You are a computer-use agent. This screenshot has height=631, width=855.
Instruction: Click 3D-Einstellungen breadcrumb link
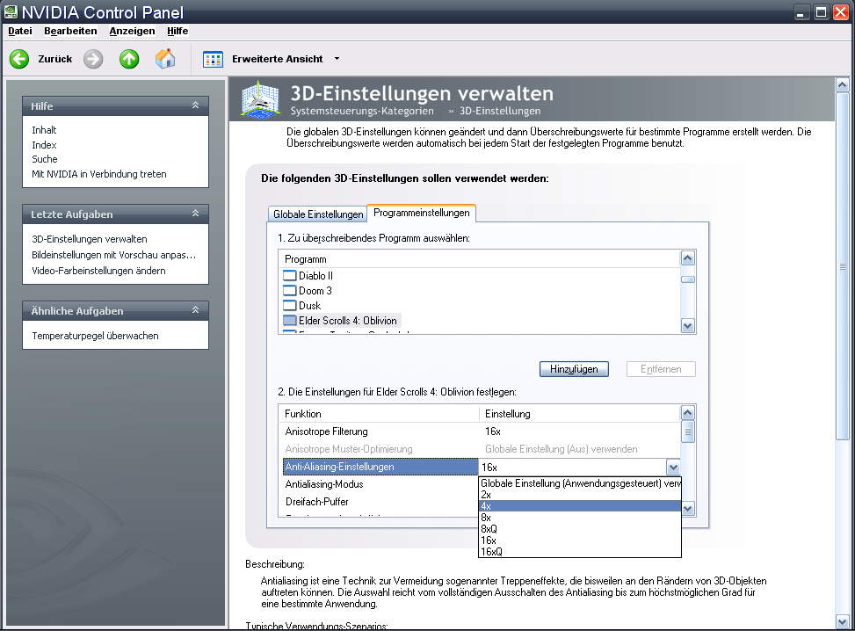click(500, 111)
